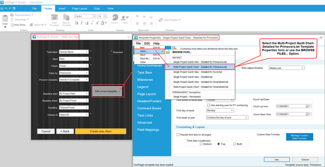Check Use starting year for FY numbering

click(209, 105)
